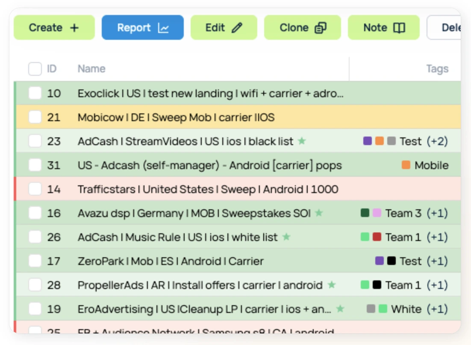Click 'Team 1' tag on PropellerAds row
Image resolution: width=471 pixels, height=345 pixels.
click(x=403, y=285)
